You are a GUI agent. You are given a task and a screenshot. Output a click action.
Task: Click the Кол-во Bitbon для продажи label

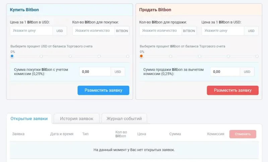click(x=163, y=22)
